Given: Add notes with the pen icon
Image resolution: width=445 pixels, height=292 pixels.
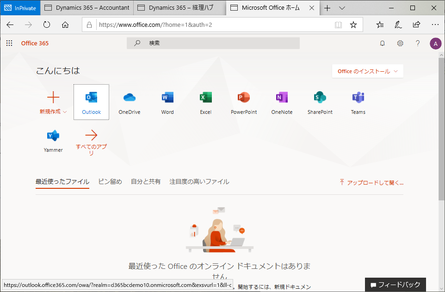Looking at the screenshot, I should pyautogui.click(x=398, y=25).
